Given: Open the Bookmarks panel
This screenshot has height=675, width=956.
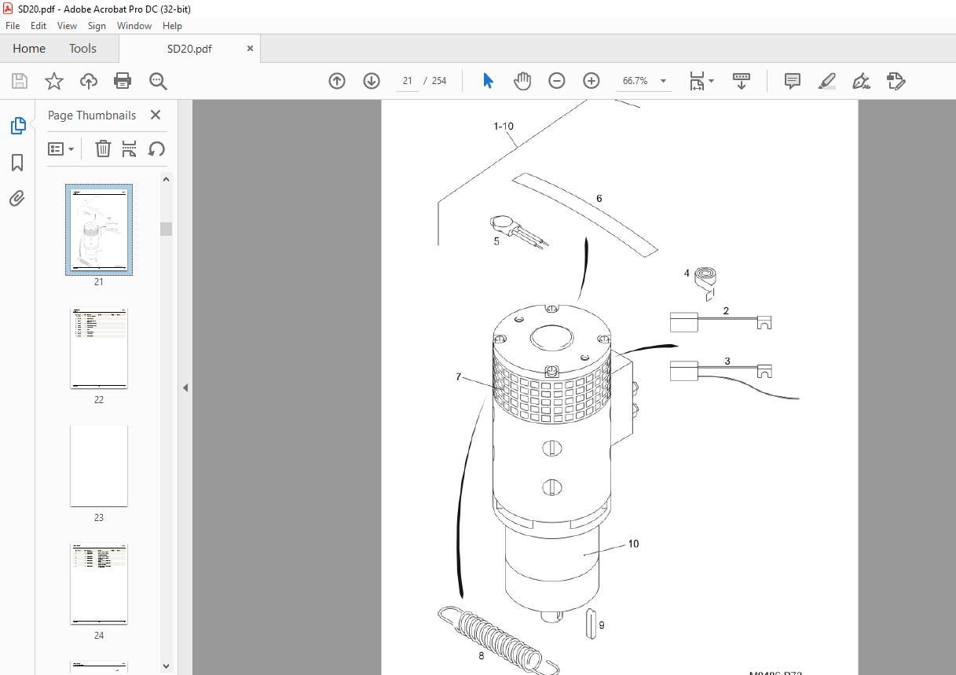Looking at the screenshot, I should (x=17, y=163).
